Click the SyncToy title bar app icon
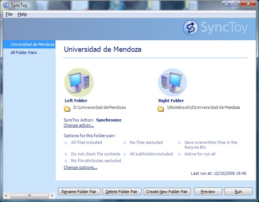Viewport: 259px width, 202px height. [6, 5]
